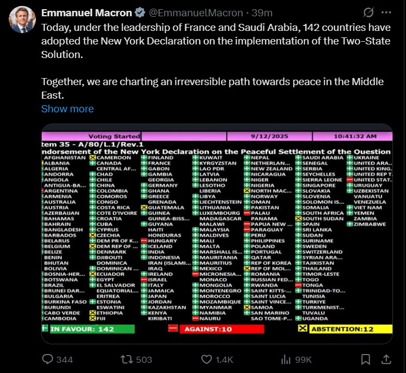The height and width of the screenshot is (373, 406).
Task: Open the Grok explain-post icon
Action: (x=369, y=12)
